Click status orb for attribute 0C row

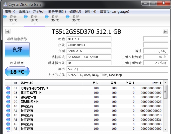click(8, 102)
